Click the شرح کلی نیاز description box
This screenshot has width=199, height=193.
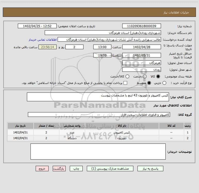click(98, 97)
